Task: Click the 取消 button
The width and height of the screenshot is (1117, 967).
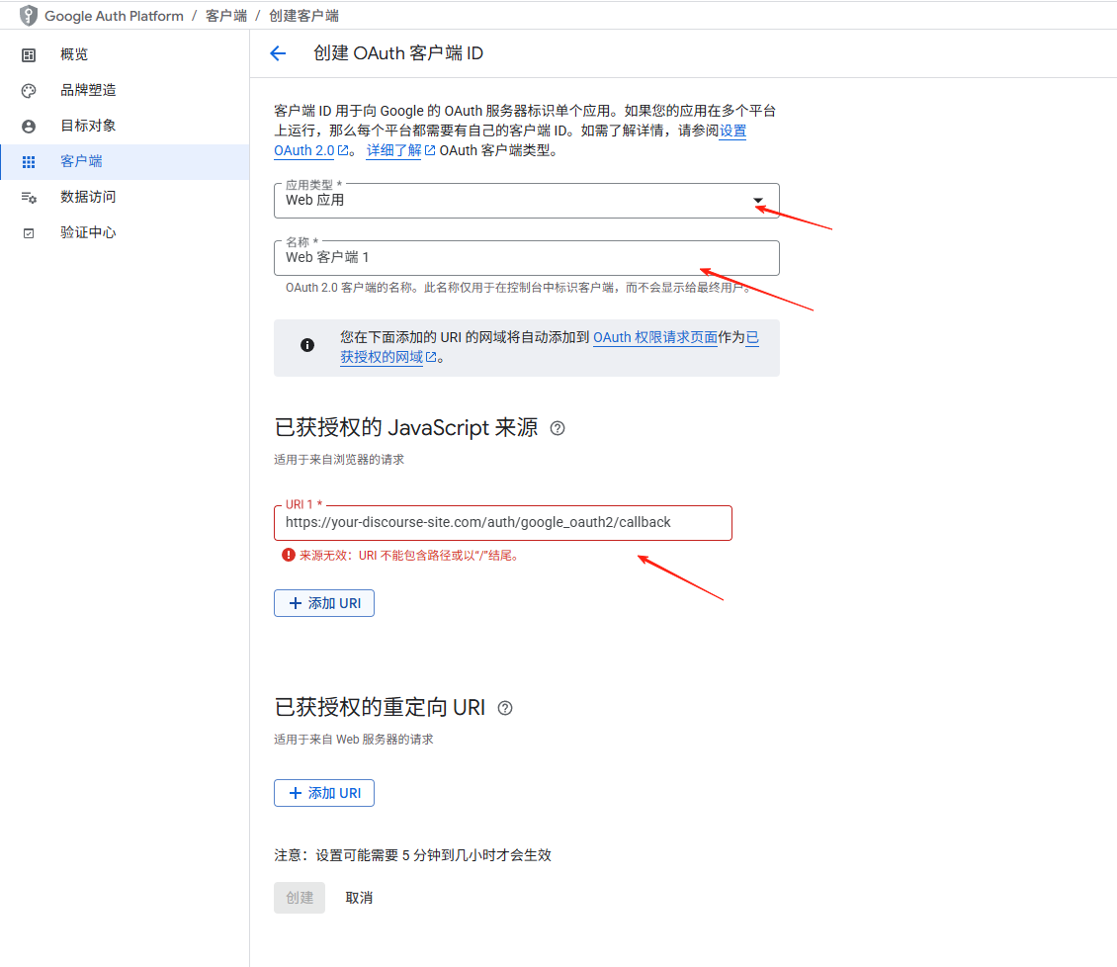Action: [359, 898]
